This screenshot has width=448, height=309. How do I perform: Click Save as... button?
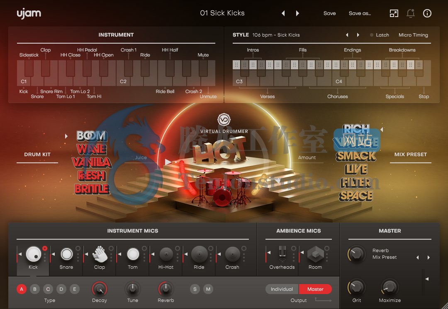coord(360,13)
